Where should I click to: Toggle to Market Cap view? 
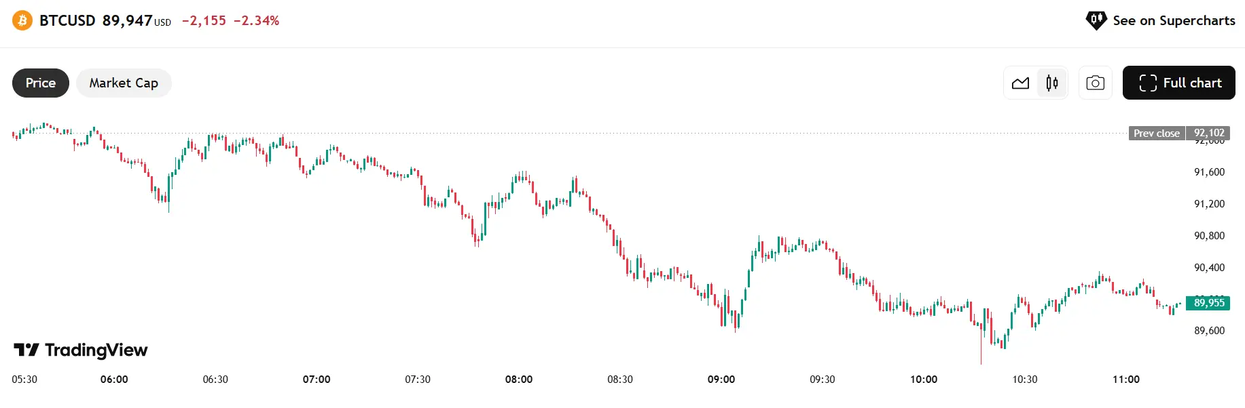124,83
